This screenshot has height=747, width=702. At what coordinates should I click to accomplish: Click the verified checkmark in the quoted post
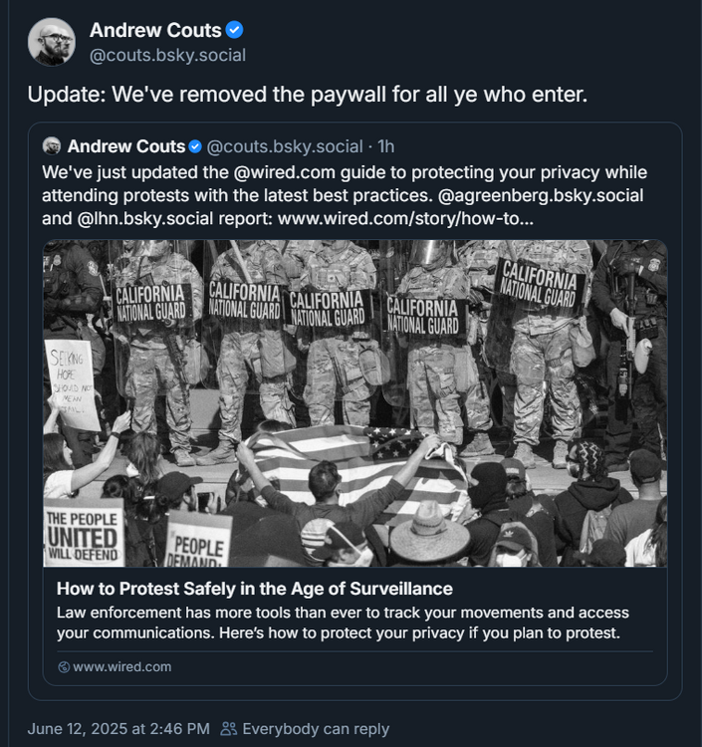(x=195, y=146)
